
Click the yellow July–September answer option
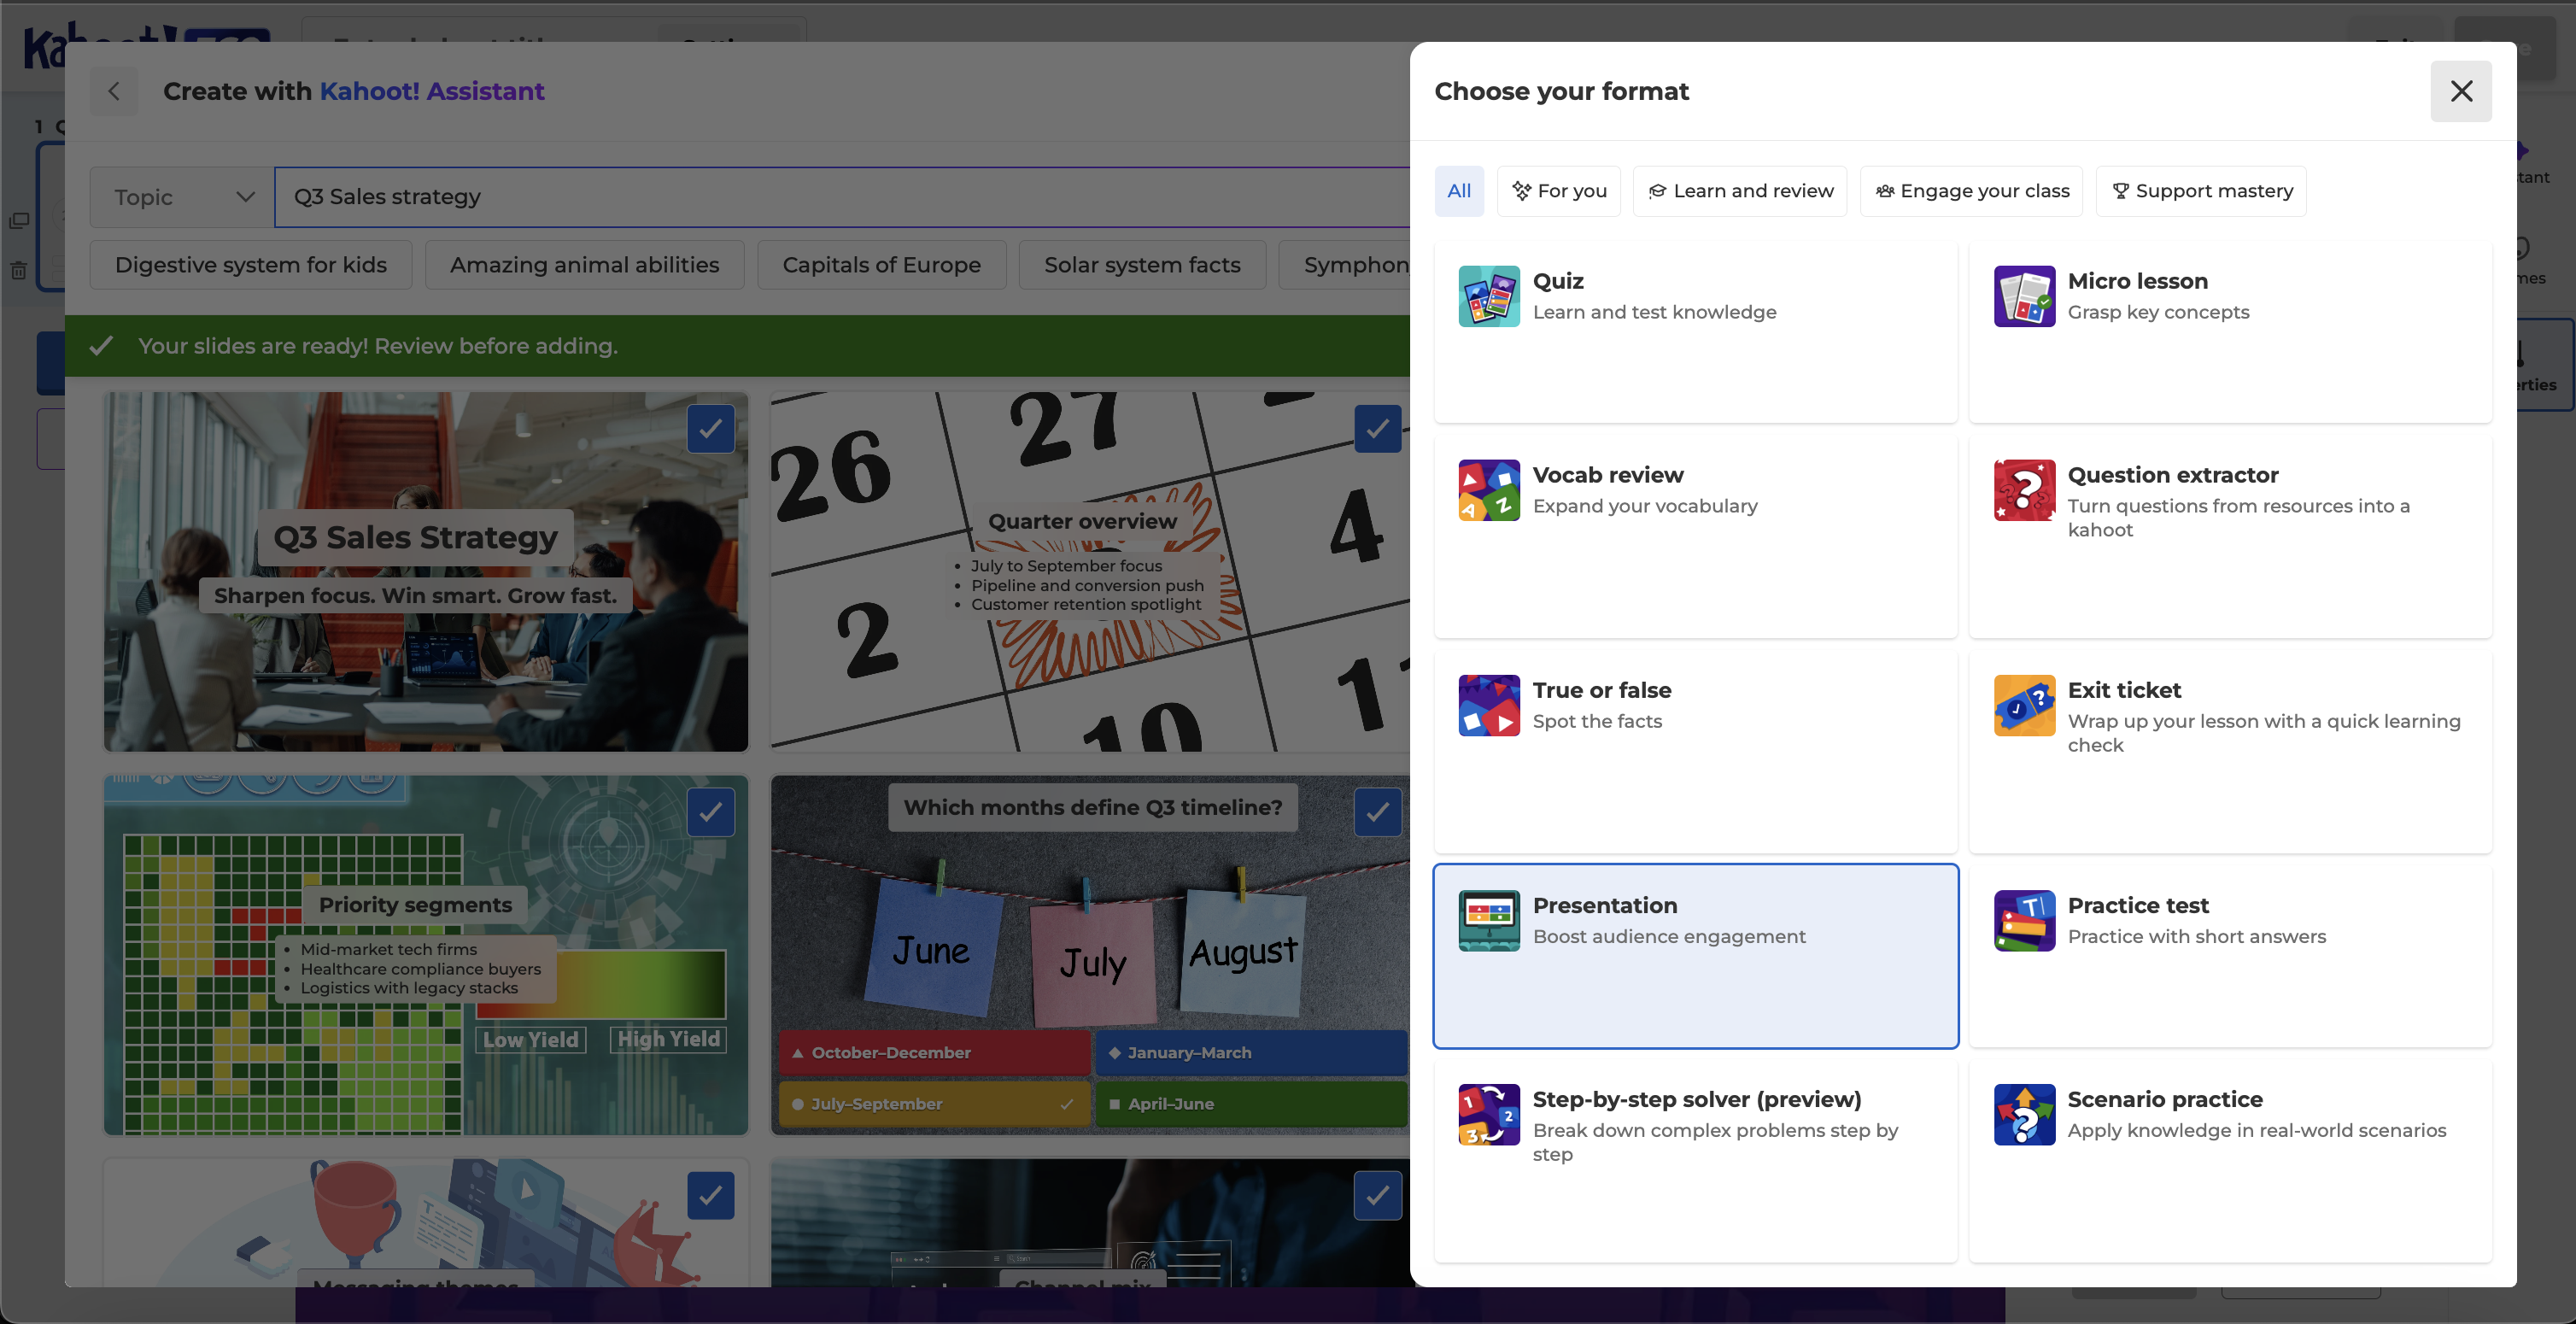pyautogui.click(x=934, y=1104)
